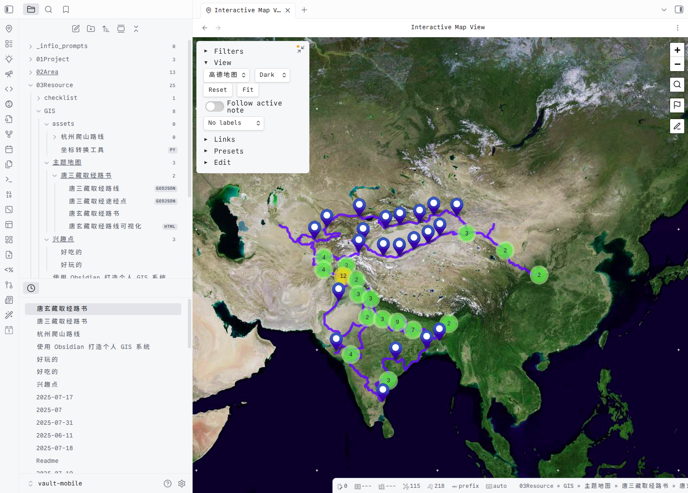Open the 高德地图 map source dropdown

(x=227, y=75)
